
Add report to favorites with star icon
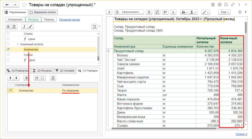click(24, 5)
